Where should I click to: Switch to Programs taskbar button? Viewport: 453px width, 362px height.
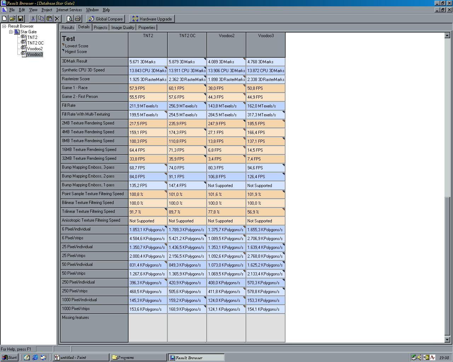[x=138, y=357]
